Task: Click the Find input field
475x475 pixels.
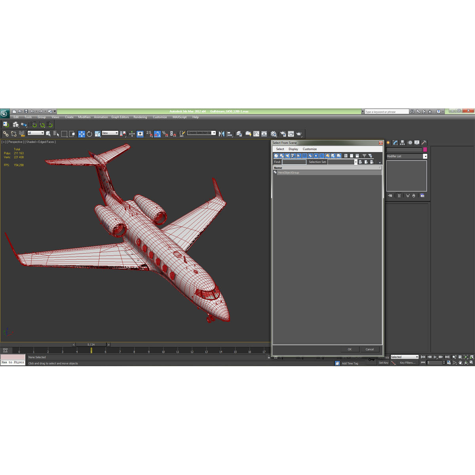Action: point(294,162)
